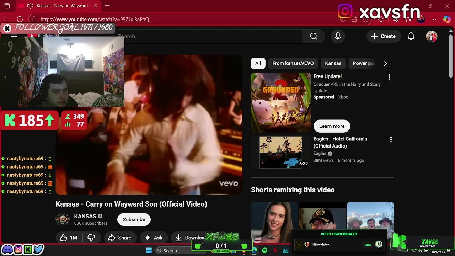Switch to the Kansas Carry on Wayward tab
Screen dimensions: 455x256
[x=58, y=6]
